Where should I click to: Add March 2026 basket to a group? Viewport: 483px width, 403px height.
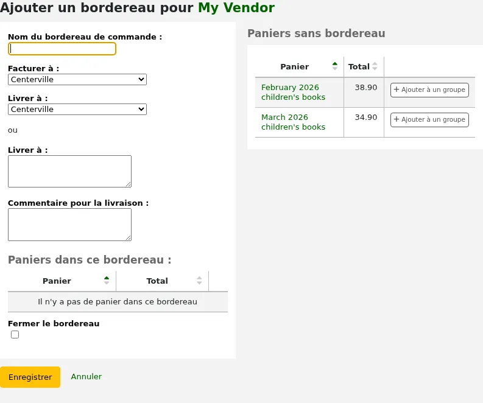(x=429, y=120)
